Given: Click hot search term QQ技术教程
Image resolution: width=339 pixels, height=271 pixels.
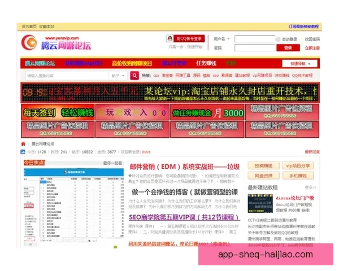Looking at the screenshot, I should pyautogui.click(x=302, y=76).
